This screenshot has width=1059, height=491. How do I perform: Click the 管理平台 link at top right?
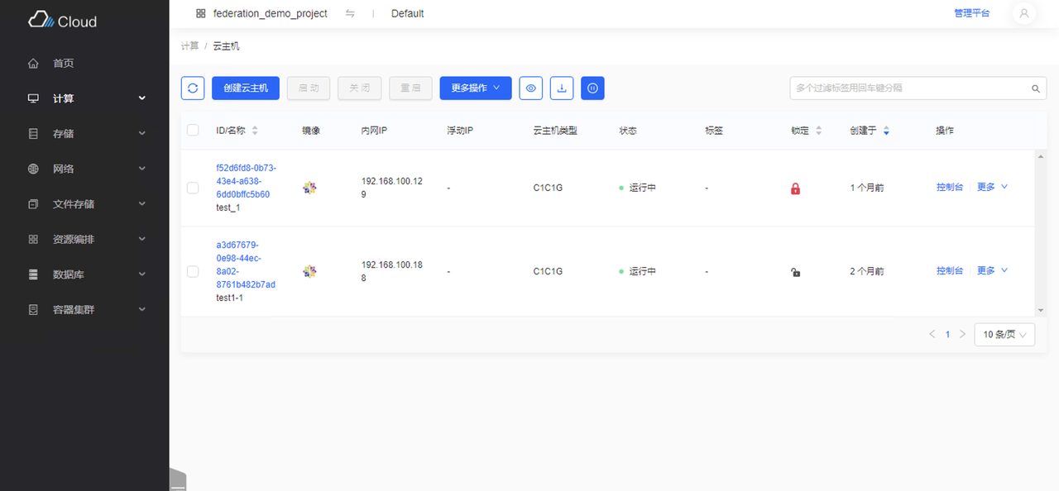pos(971,13)
